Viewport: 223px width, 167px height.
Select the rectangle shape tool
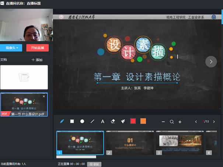click(72, 121)
